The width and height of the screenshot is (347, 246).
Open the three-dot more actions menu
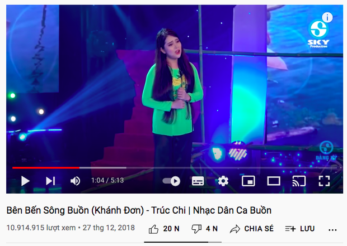point(332,230)
